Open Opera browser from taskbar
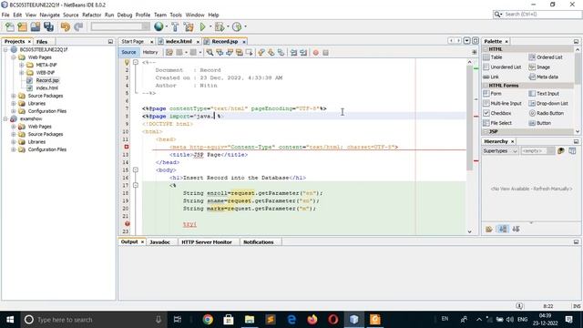Screen dimensions: 583x328 [x=333, y=320]
